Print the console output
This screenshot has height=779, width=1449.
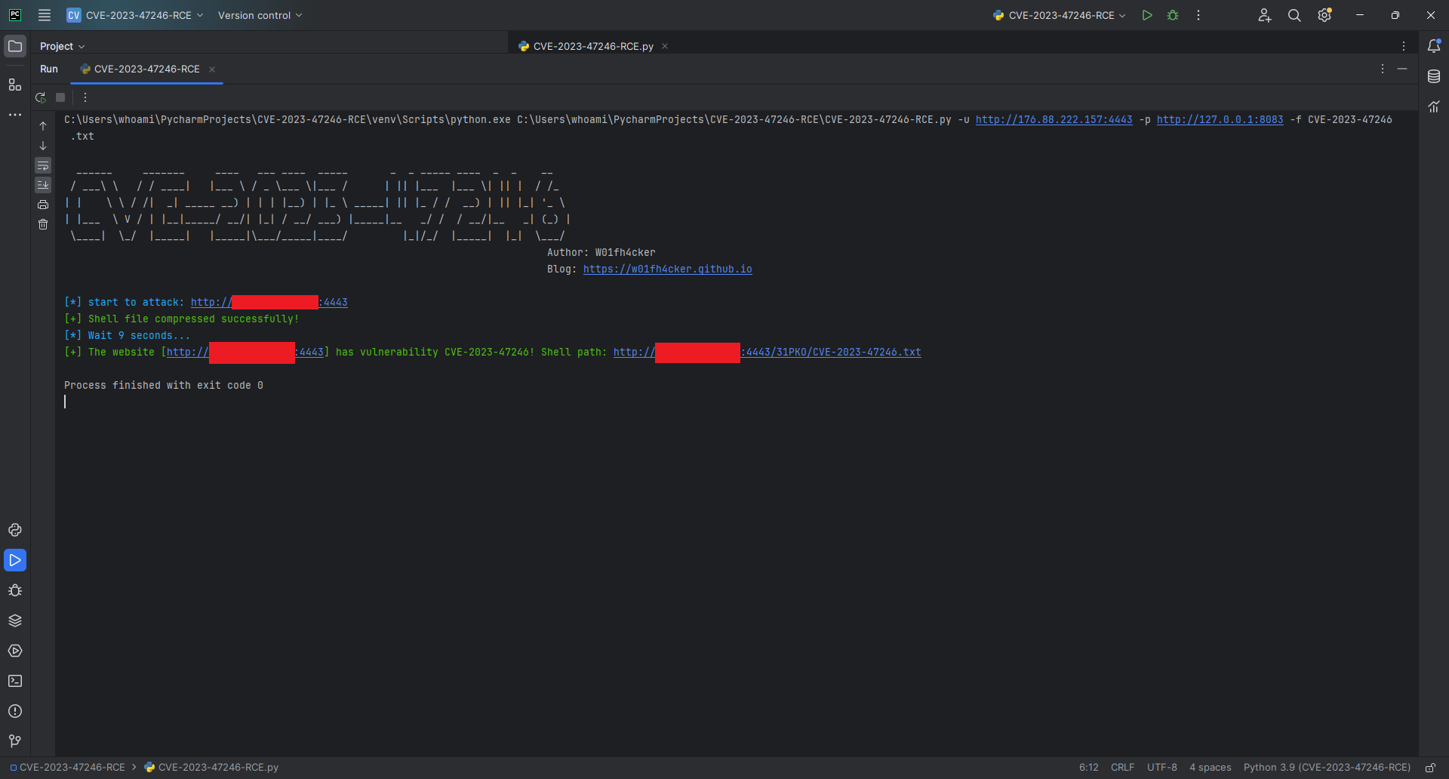point(43,205)
